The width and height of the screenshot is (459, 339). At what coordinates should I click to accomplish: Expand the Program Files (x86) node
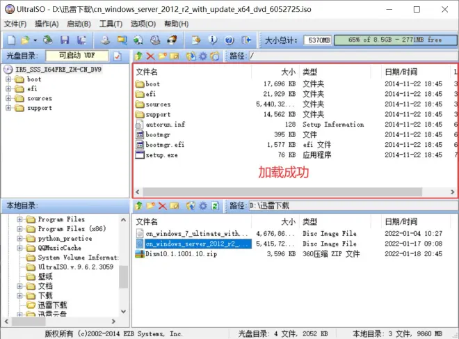[19, 229]
